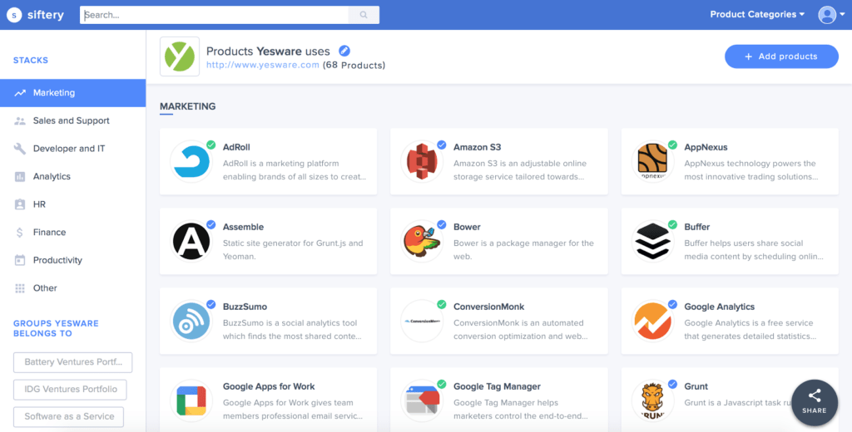
Task: Click the Battery Ventures Portfolio group tag
Action: 73,362
